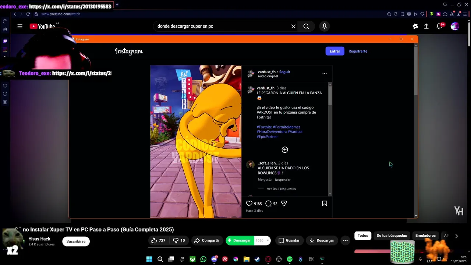The image size is (471, 265).
Task: Reply to _soft_alien_ comment via Responder
Action: pos(283,180)
